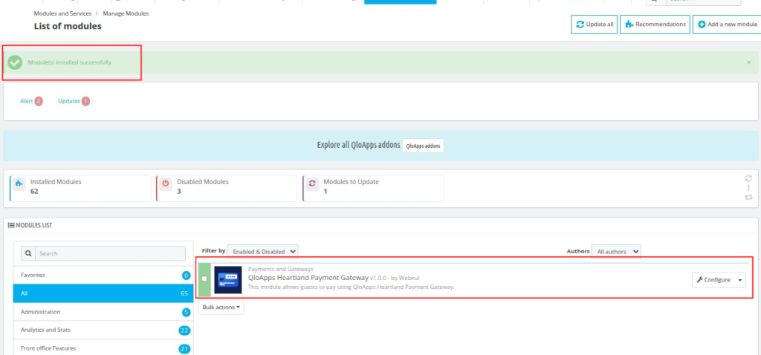
Task: Click the Heartland Payment Gateway module thumbnail
Action: click(x=227, y=279)
